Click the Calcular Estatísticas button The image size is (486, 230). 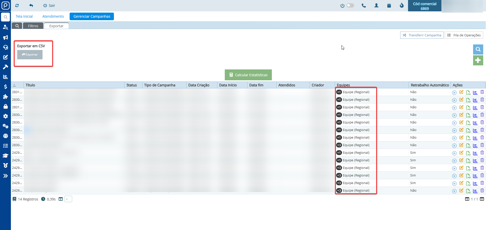pyautogui.click(x=248, y=75)
